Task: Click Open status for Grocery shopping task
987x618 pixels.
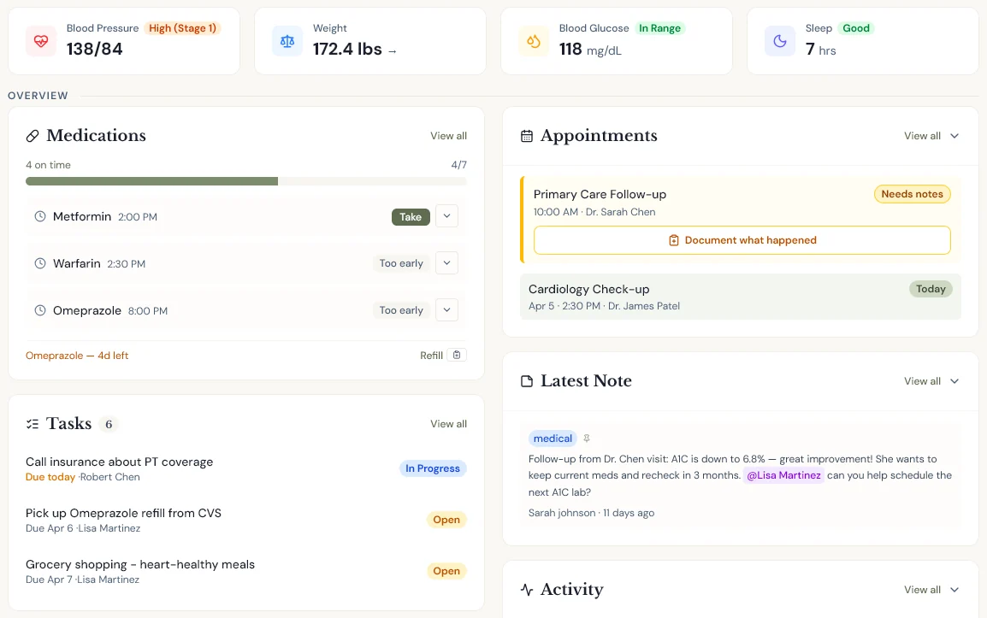Action: [x=446, y=572]
